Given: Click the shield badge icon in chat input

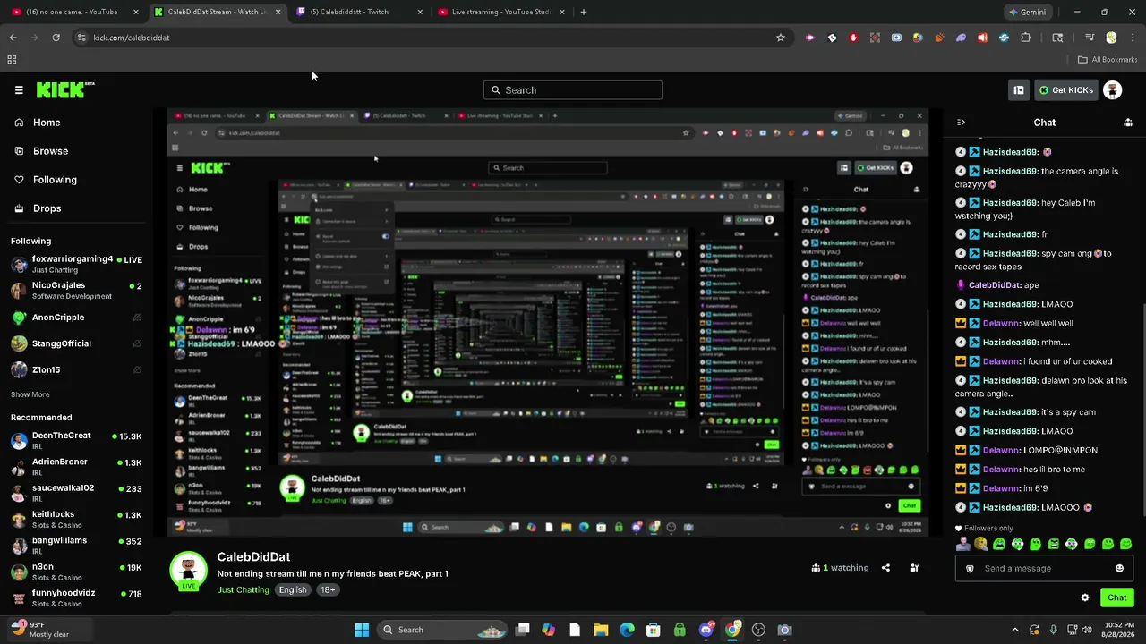Looking at the screenshot, I should 970,569.
